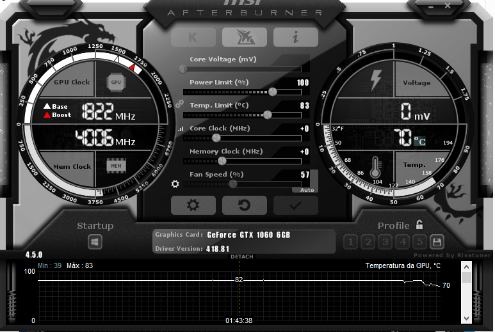Click the 01:43:38 time marker on the graph
This screenshot has width=495, height=332.
239,320
